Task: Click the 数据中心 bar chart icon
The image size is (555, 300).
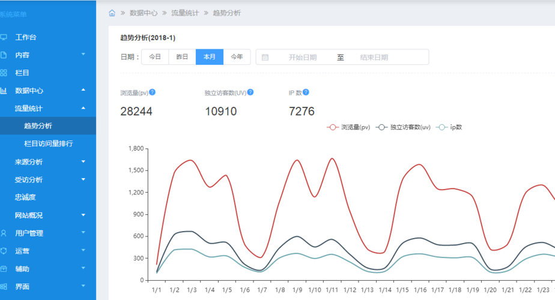Action: [x=4, y=91]
